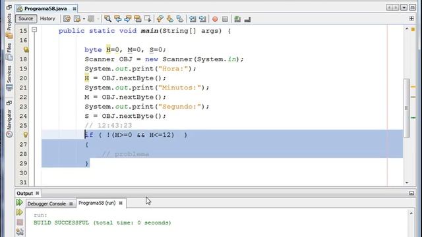Toggle Bookmark icon in editor toolbar

click(x=180, y=19)
